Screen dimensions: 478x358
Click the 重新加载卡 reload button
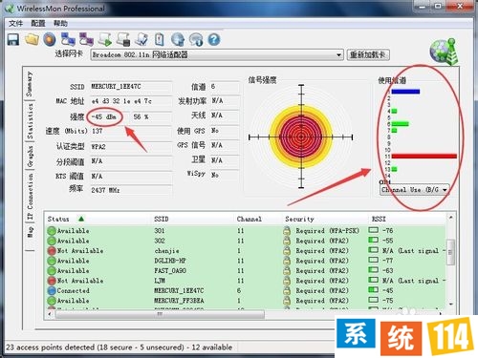point(368,54)
